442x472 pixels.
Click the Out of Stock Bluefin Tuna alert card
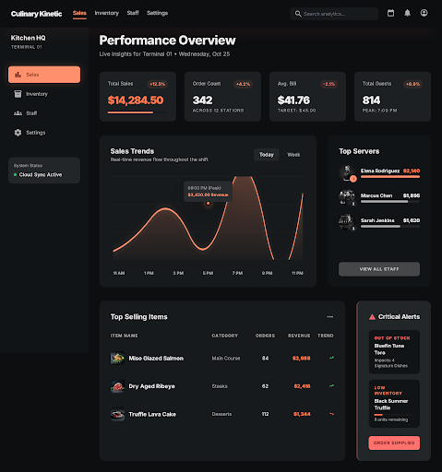(394, 352)
